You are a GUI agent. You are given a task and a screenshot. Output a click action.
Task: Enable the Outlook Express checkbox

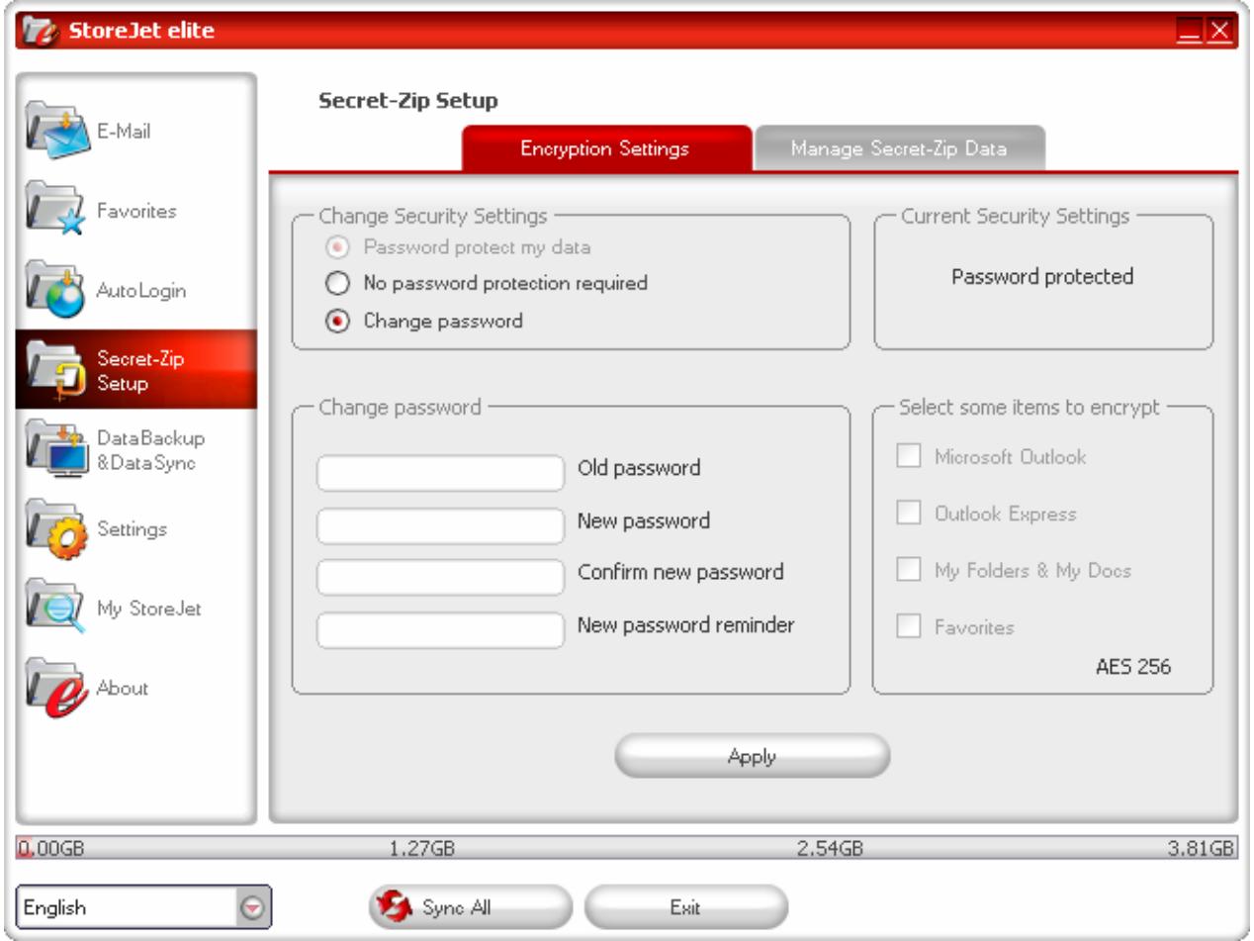(911, 513)
